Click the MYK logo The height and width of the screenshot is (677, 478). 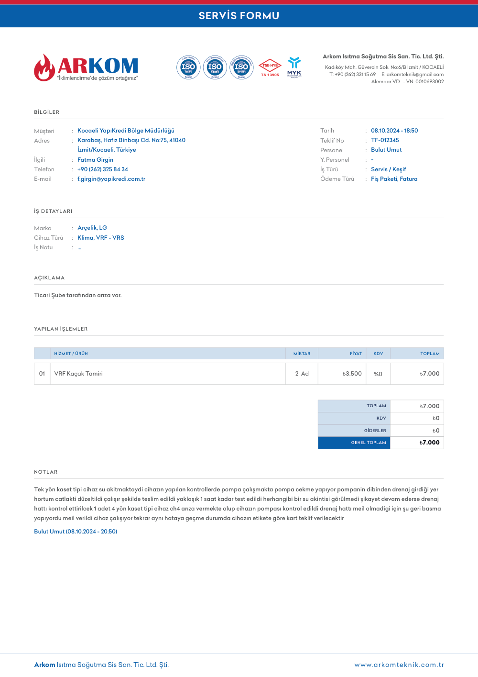click(294, 67)
